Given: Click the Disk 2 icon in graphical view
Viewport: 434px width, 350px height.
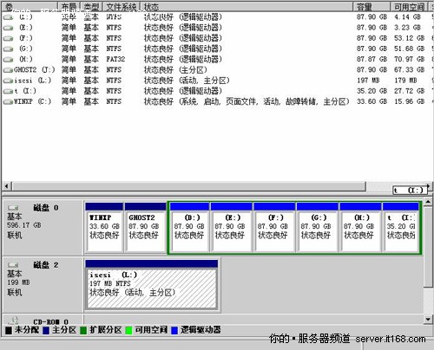Looking at the screenshot, I should [x=13, y=265].
